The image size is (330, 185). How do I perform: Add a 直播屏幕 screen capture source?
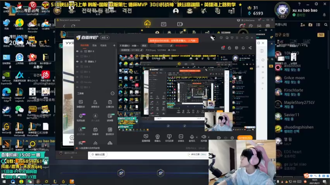(146, 138)
